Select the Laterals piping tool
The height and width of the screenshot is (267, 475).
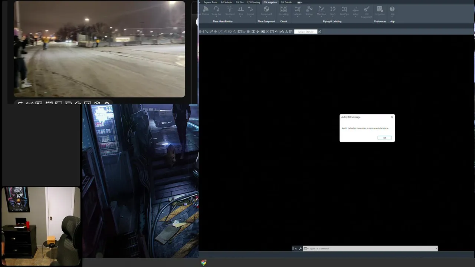[298, 11]
